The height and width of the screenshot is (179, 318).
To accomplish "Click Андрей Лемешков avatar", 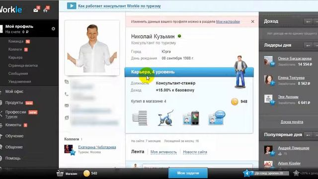I will click(268, 150).
